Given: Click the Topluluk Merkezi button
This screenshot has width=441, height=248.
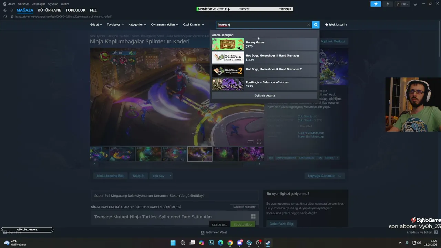Looking at the screenshot, I should click(x=333, y=41).
